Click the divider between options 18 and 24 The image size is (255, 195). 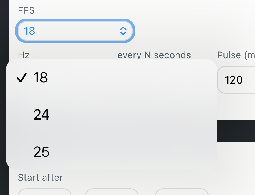pyautogui.click(x=111, y=96)
